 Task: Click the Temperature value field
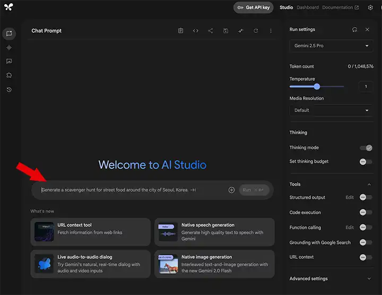(x=366, y=87)
